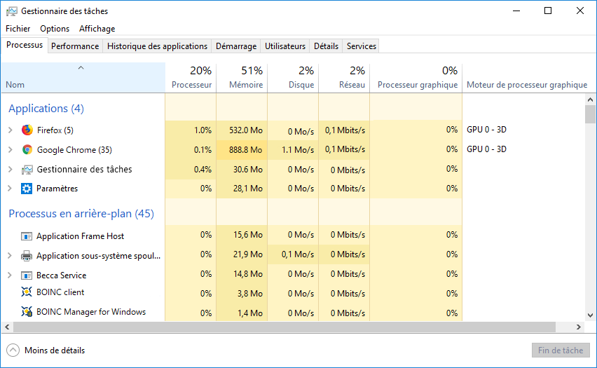Click the horizontal scrollbar thumb
597x368 pixels.
[x=284, y=327]
